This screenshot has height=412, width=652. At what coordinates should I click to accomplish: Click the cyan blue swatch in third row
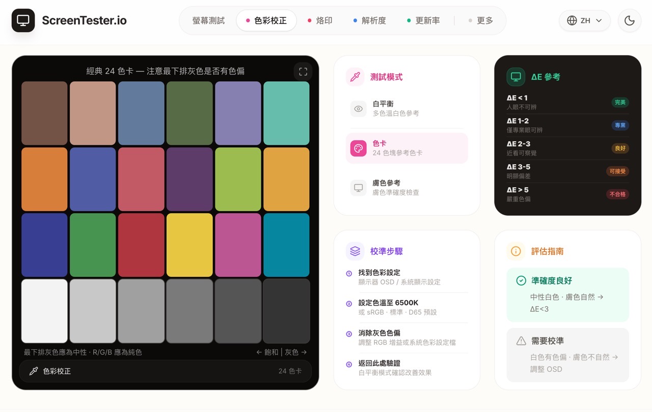click(286, 245)
